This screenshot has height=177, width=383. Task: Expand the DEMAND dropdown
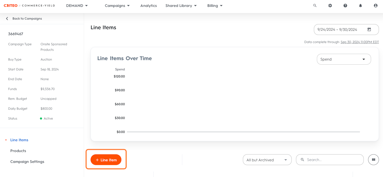[x=77, y=6]
